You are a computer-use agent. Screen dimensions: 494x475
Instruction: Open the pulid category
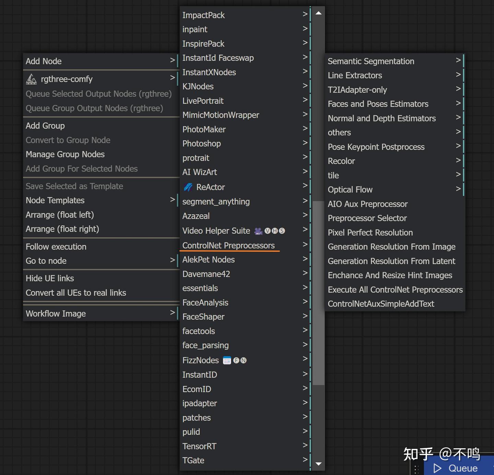[x=245, y=432]
